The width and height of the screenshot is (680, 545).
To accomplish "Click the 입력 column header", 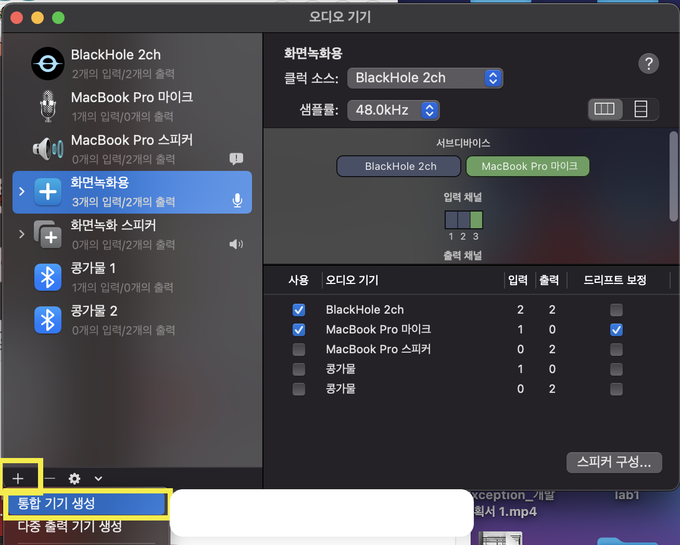I will point(518,280).
